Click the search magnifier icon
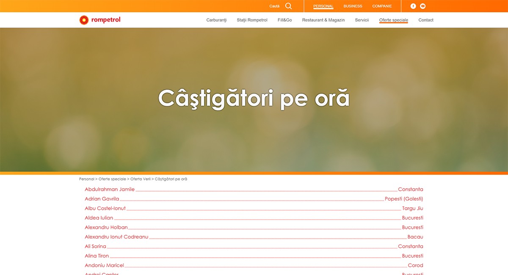This screenshot has width=508, height=275. (288, 6)
